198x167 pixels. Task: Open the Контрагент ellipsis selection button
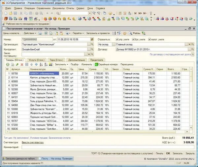coord(89,49)
